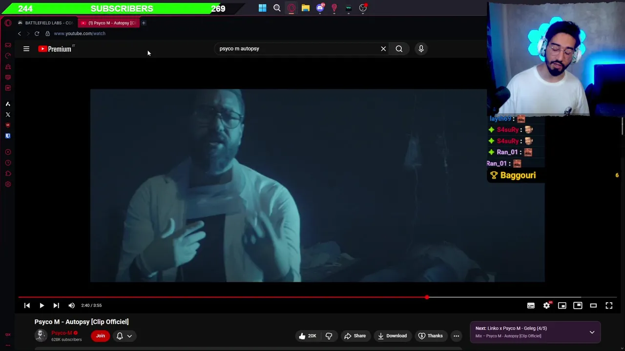
Task: Open File Explorer from the taskbar
Action: point(305,8)
